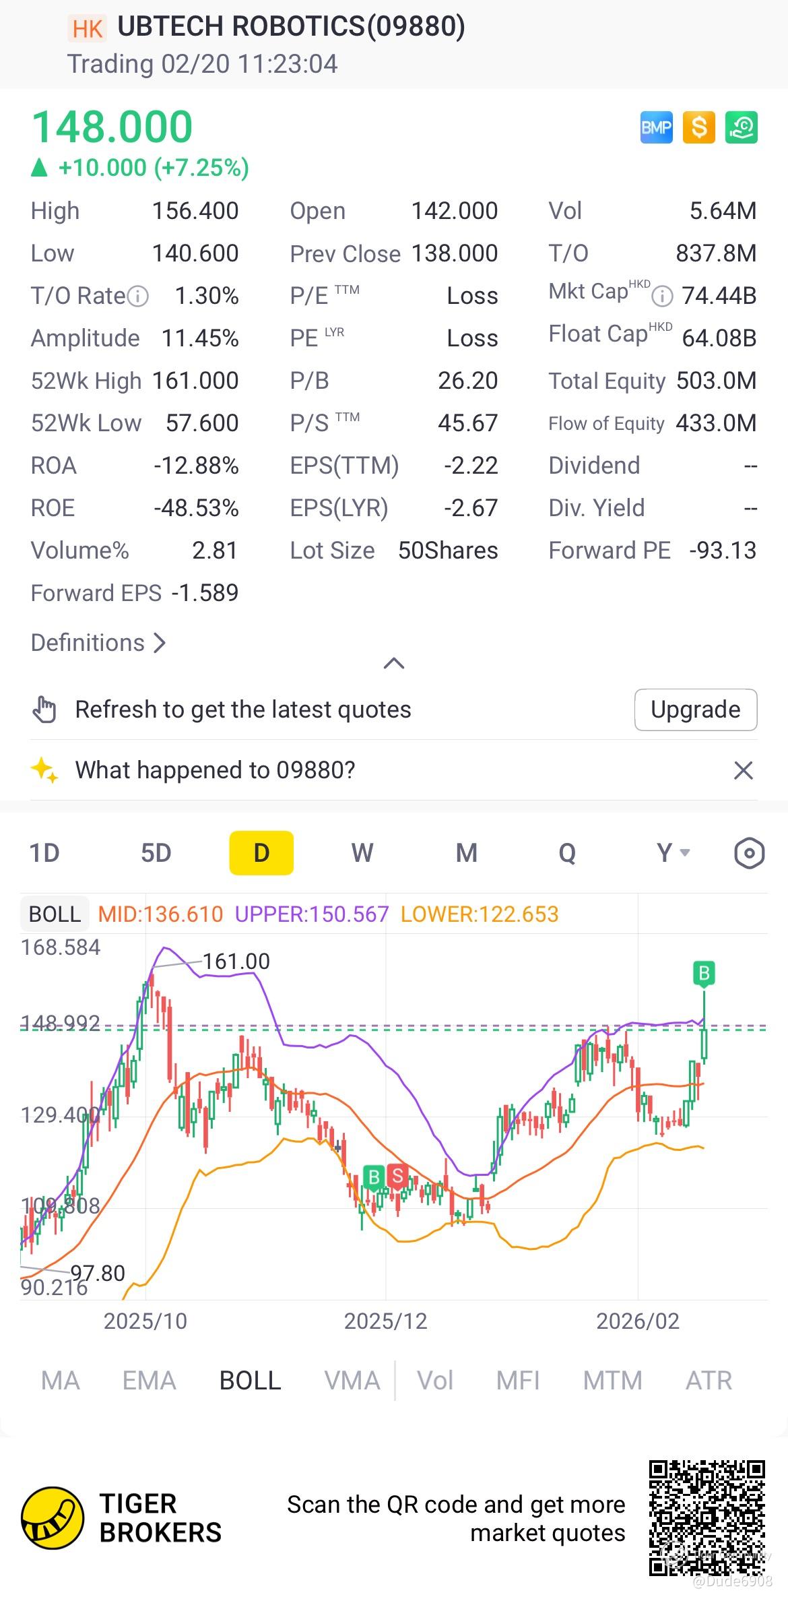Select MFI sub-indicator
Viewport: 788px width, 1599px height.
tap(518, 1381)
